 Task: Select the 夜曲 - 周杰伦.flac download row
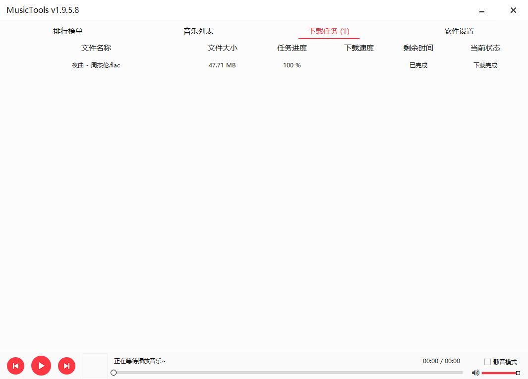96,65
